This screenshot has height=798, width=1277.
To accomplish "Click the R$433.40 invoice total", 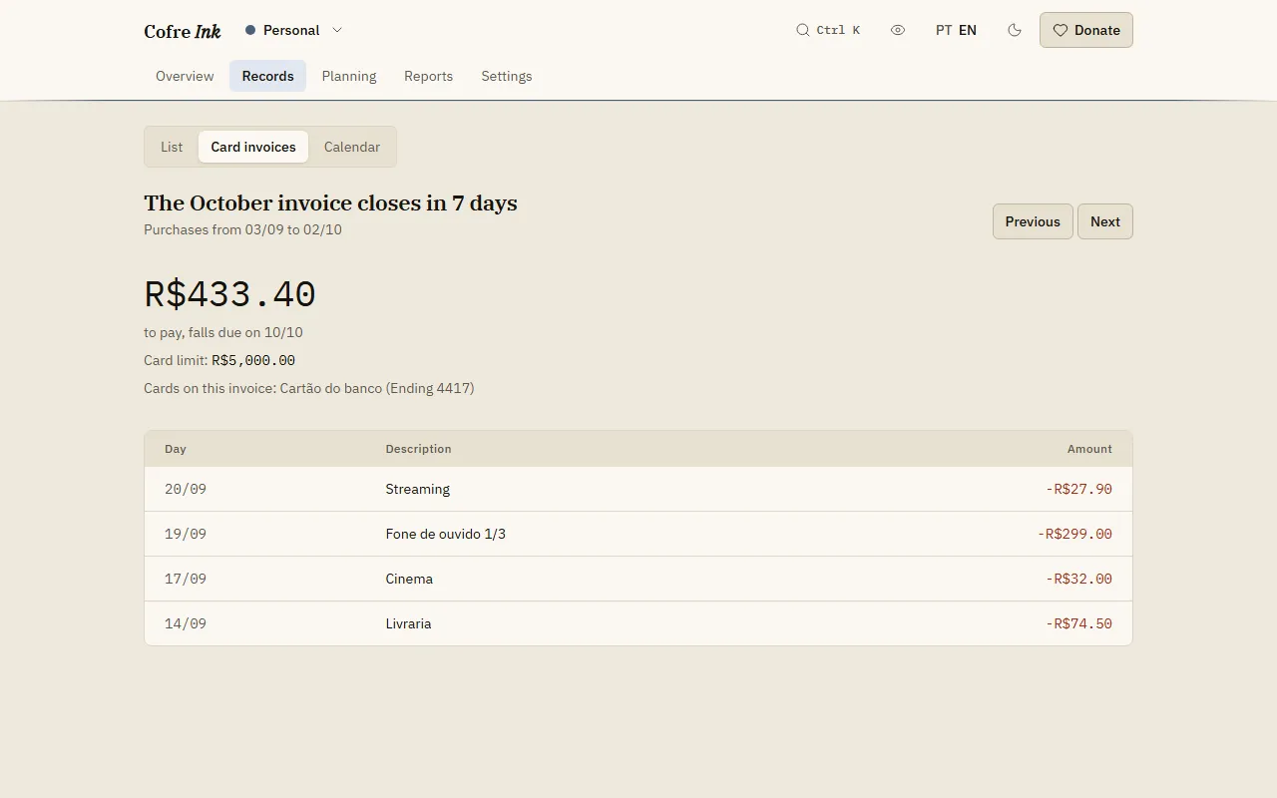I will (230, 294).
